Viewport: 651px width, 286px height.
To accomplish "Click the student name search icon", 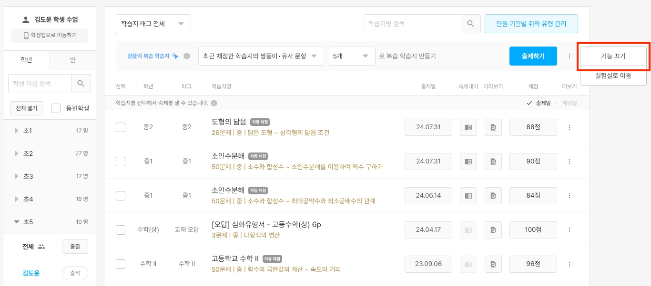I will 81,84.
